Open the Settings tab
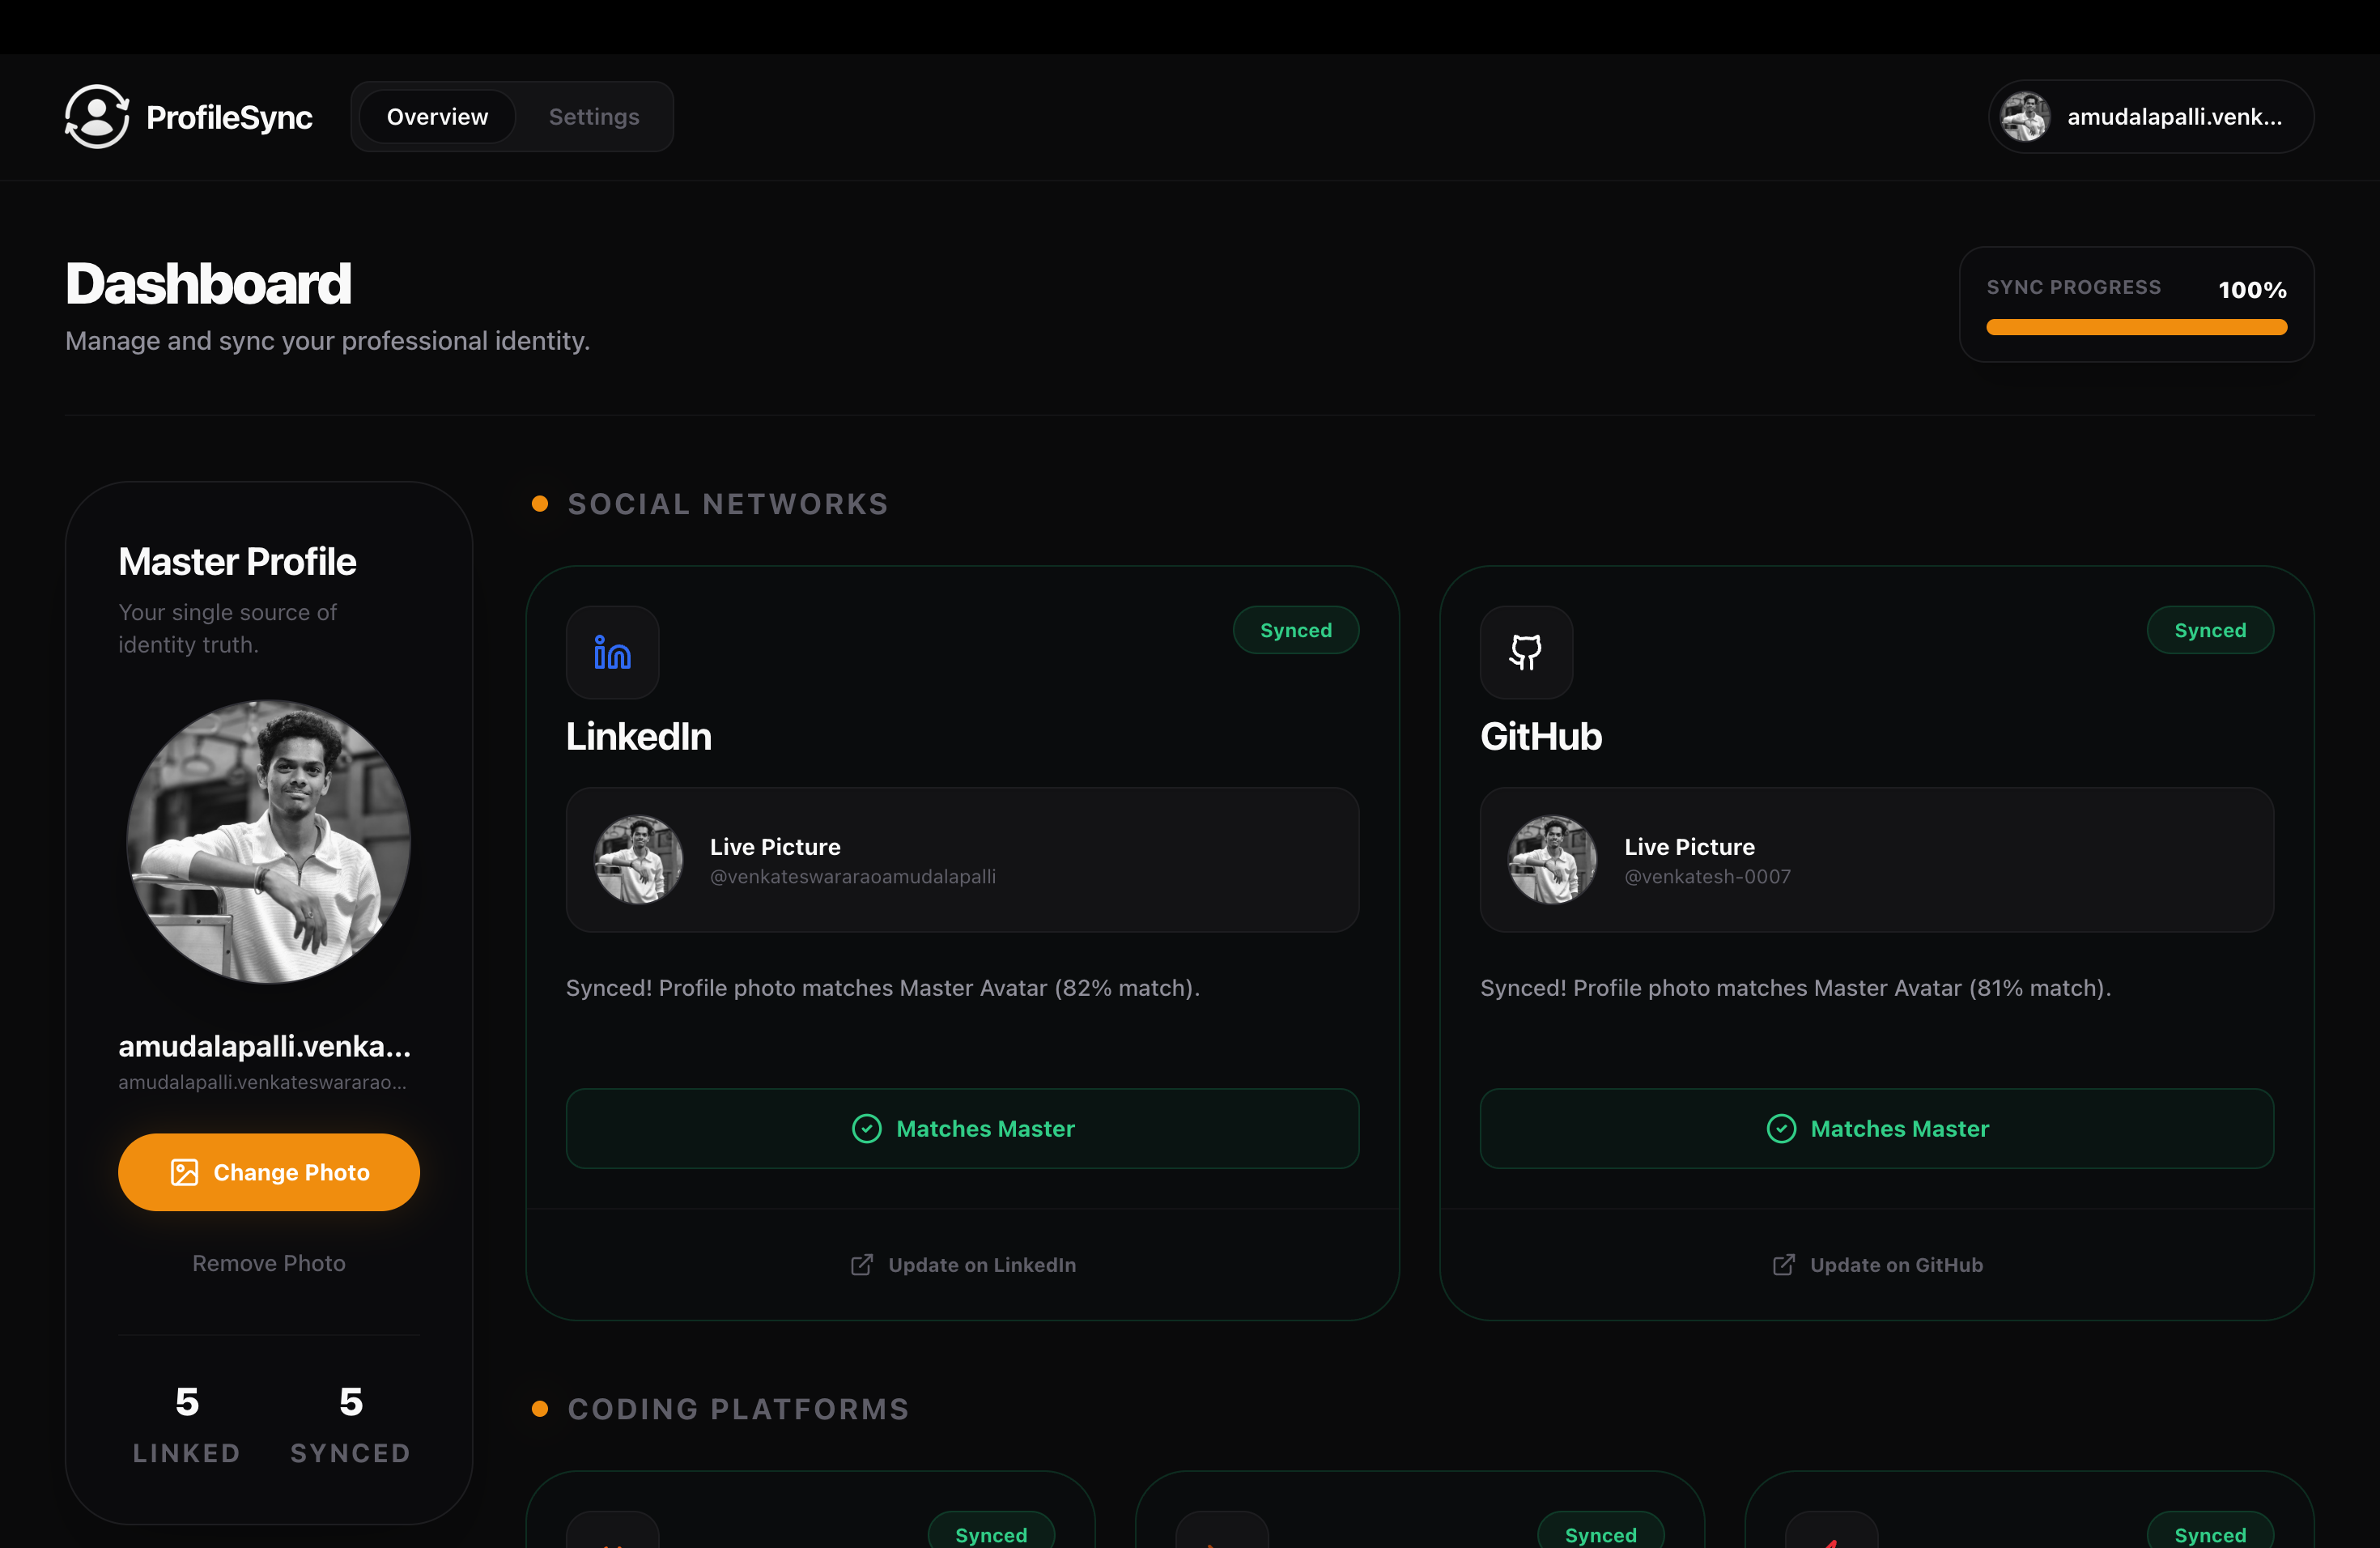Viewport: 2380px width, 1548px height. (594, 117)
